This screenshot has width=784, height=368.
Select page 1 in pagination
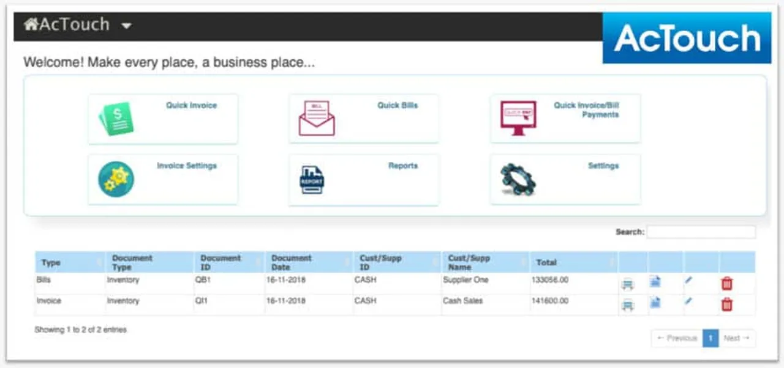710,338
